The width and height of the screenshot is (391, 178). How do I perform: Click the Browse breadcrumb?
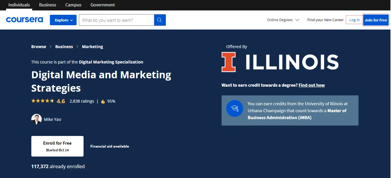point(39,47)
